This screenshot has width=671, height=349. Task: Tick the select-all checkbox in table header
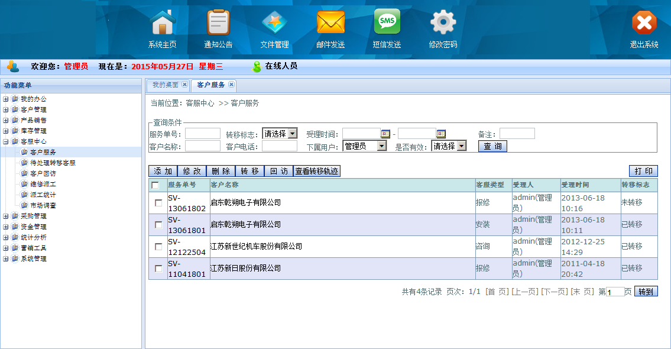point(155,185)
